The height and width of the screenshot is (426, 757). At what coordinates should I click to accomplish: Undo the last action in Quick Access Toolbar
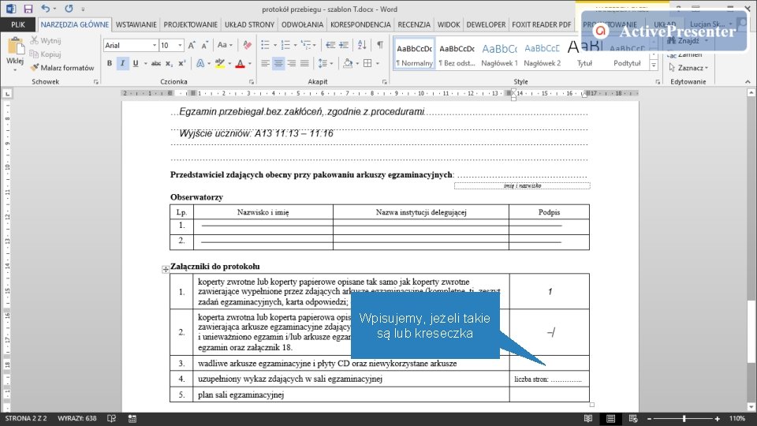click(x=46, y=9)
